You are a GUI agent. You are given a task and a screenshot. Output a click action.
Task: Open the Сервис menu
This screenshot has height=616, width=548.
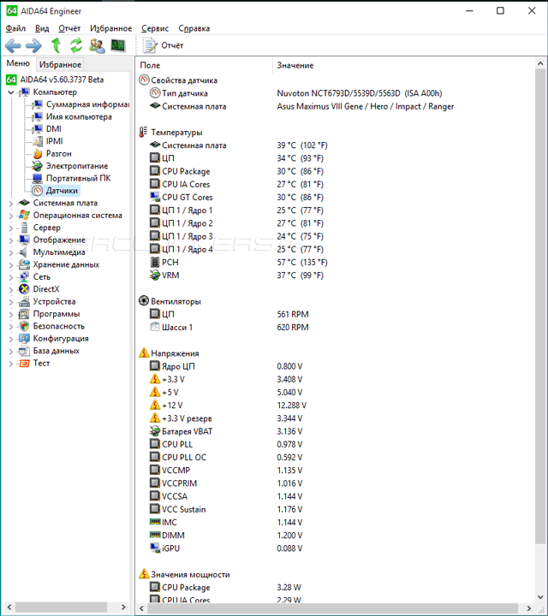pos(155,28)
